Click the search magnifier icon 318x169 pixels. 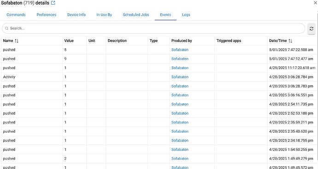7,29
